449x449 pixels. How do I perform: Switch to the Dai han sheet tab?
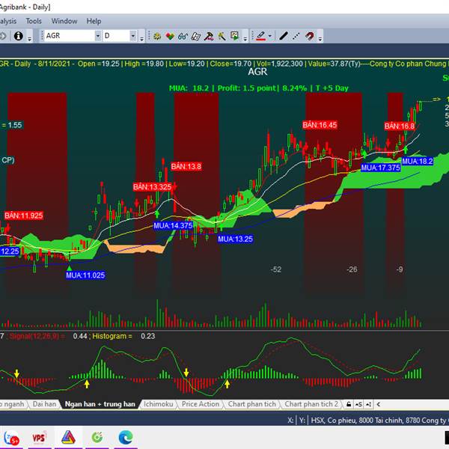point(44,404)
